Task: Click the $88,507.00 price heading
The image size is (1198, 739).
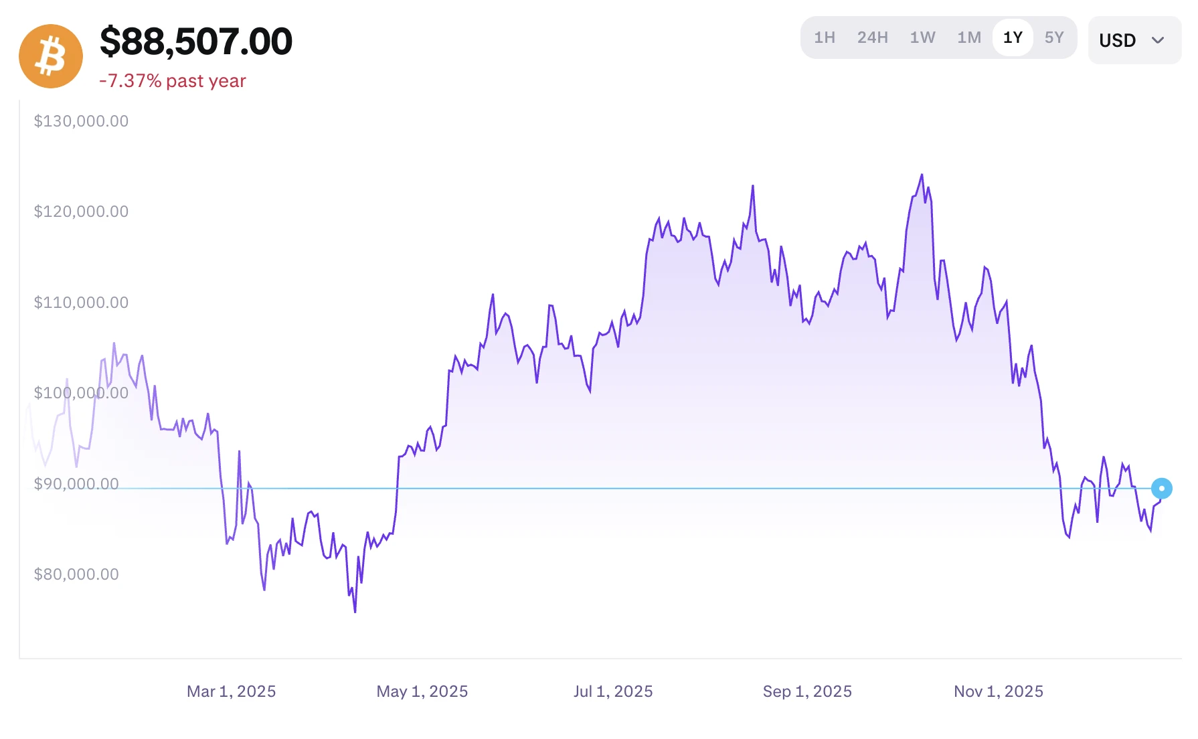Action: (196, 42)
